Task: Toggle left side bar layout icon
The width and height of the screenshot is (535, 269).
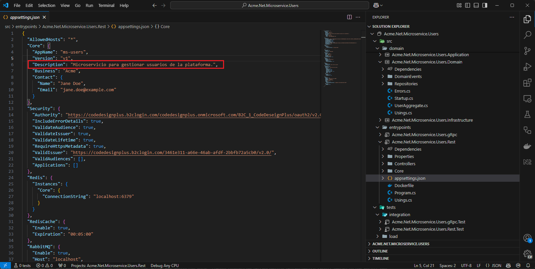Action: (x=468, y=5)
